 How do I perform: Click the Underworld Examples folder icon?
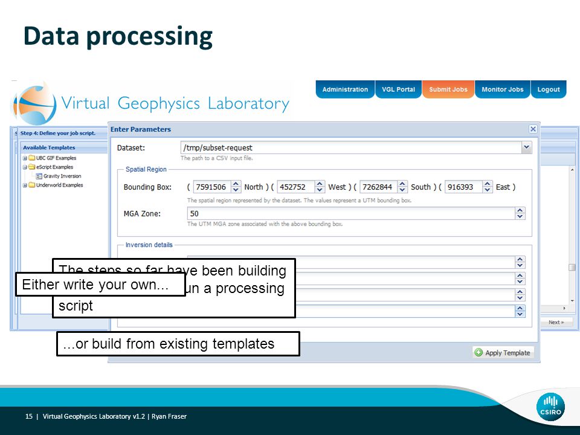tap(32, 185)
